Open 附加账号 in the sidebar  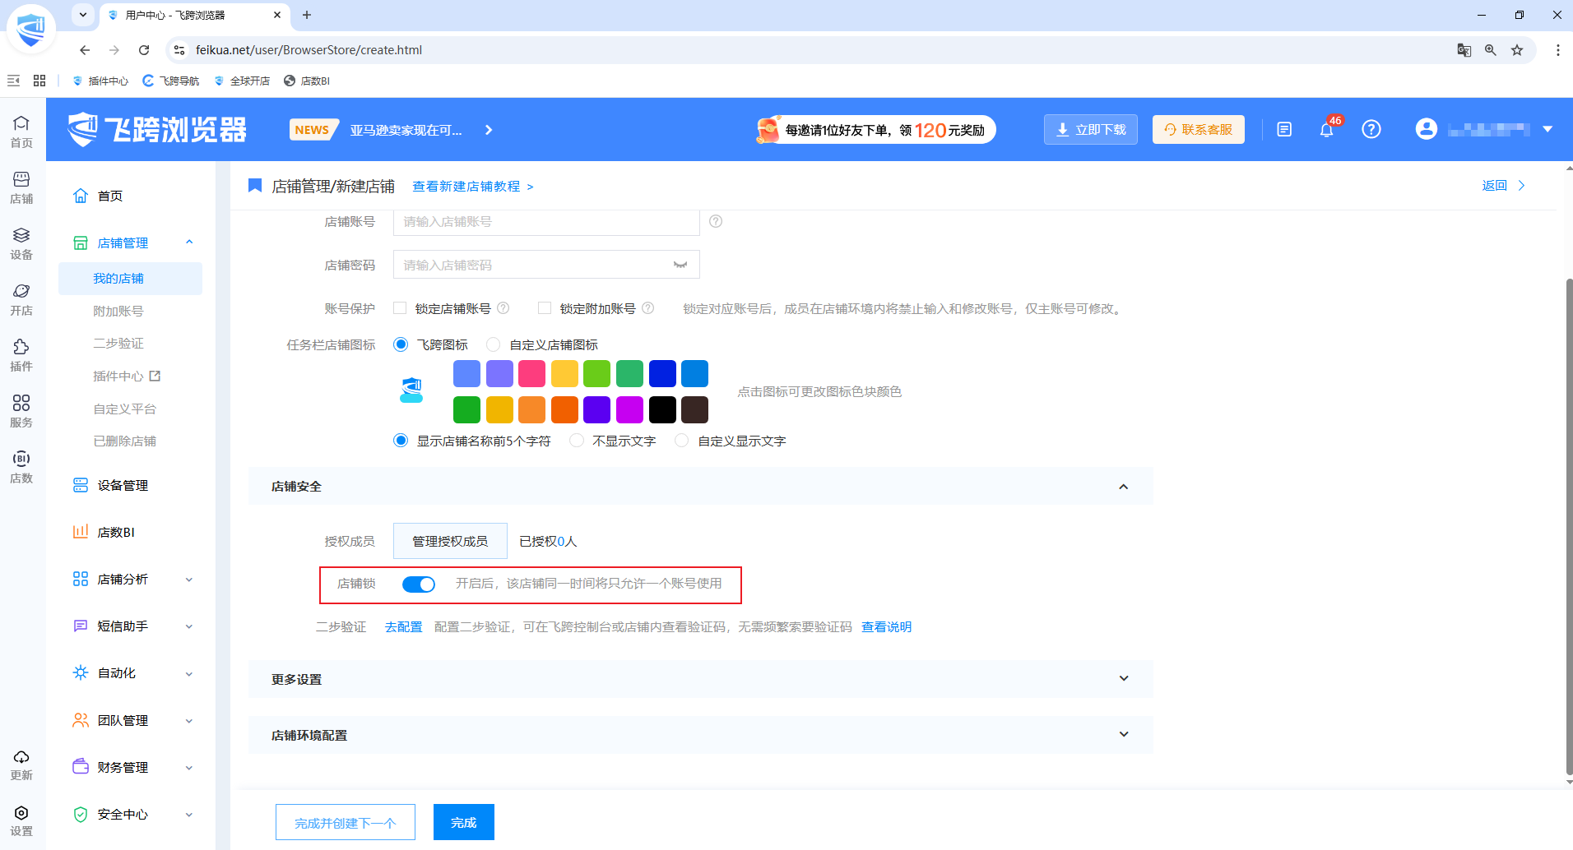[118, 312]
